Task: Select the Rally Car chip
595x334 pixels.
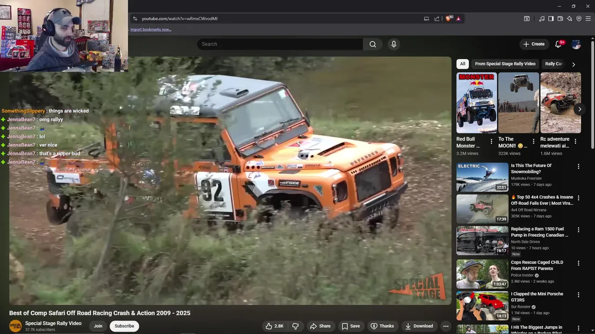Action: [x=553, y=64]
